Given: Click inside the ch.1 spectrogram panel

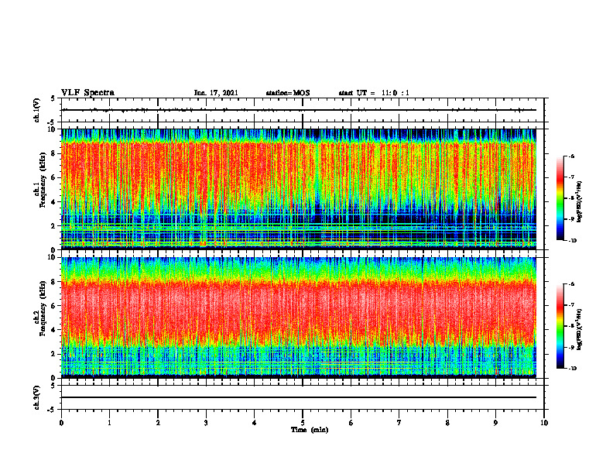Looking at the screenshot, I should [299, 189].
